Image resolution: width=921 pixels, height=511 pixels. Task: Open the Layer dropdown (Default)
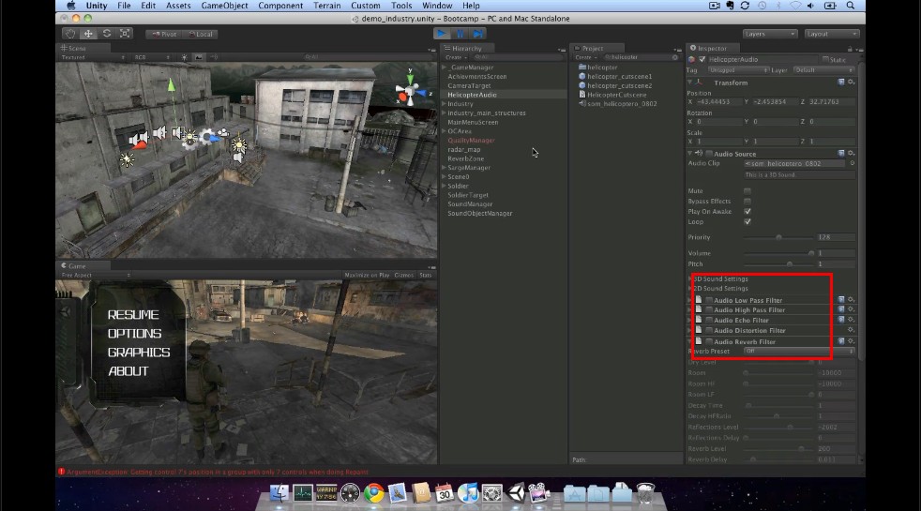824,70
